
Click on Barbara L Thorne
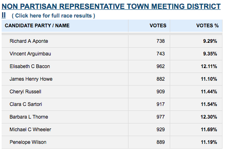coord(29,117)
